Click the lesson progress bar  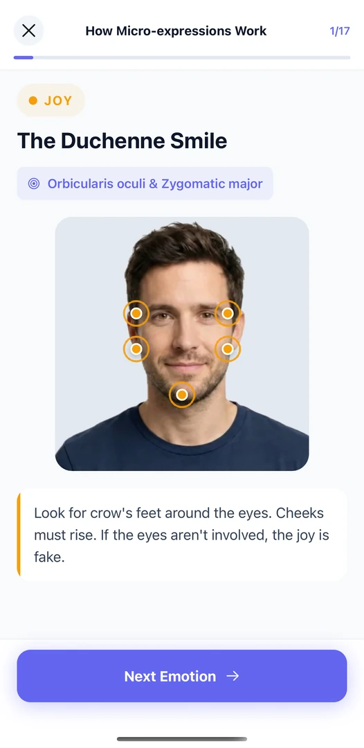182,57
